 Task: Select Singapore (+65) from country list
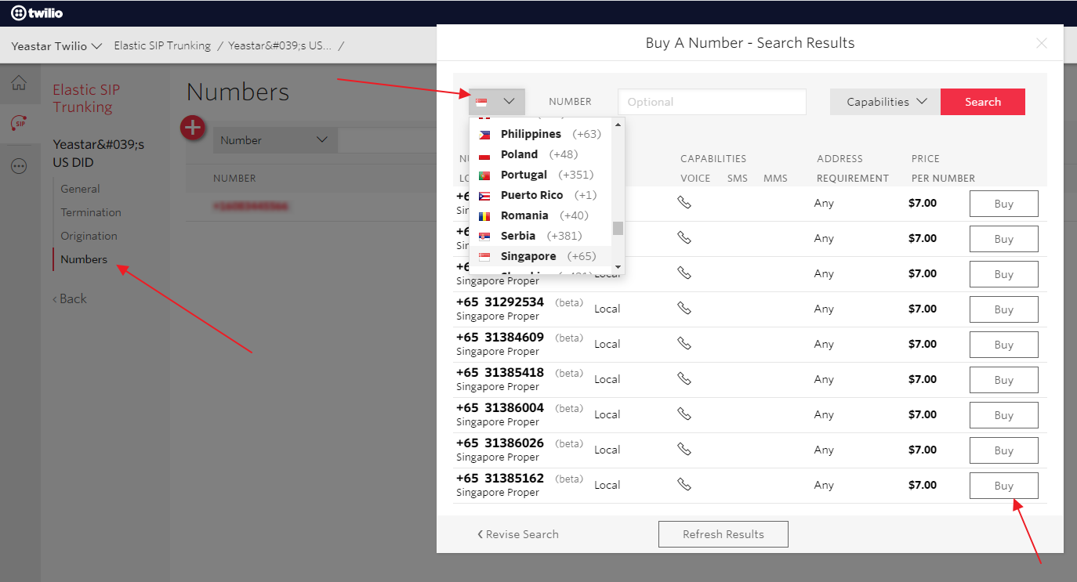[540, 256]
